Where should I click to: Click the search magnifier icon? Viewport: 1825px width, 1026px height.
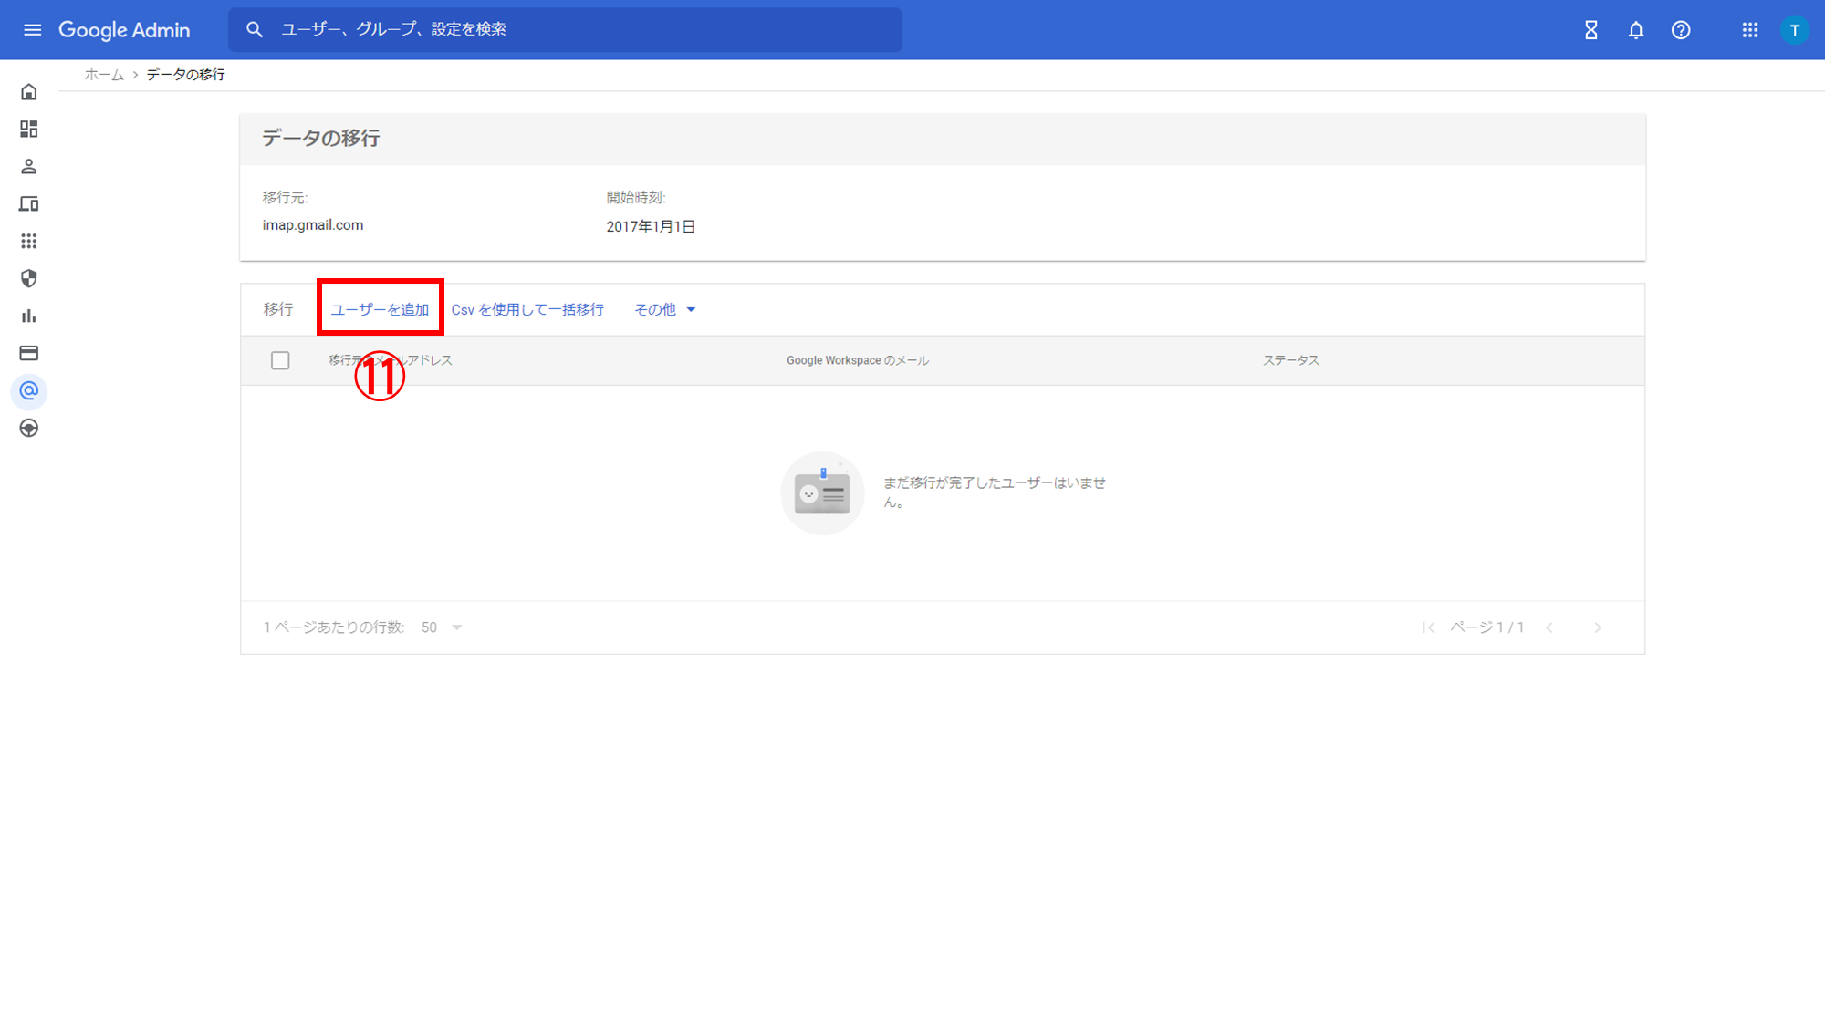pos(255,30)
